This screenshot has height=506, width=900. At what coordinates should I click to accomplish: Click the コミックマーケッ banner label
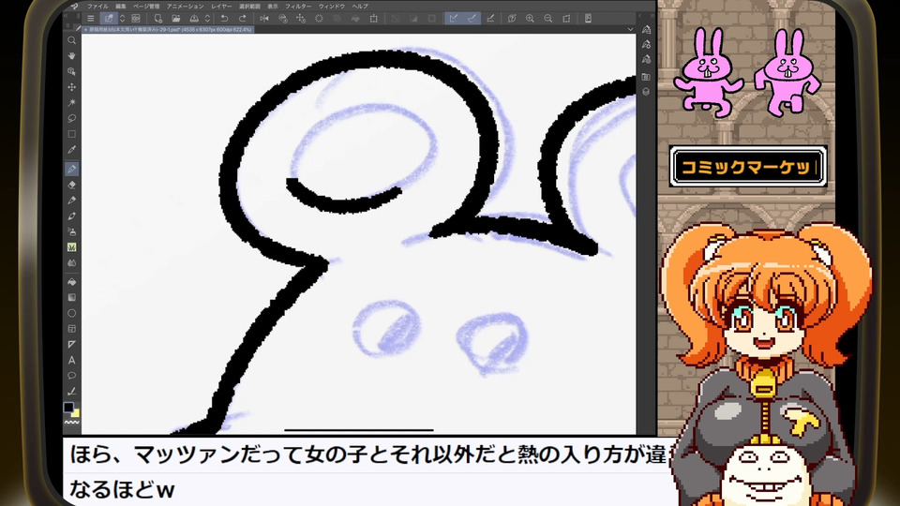[748, 167]
